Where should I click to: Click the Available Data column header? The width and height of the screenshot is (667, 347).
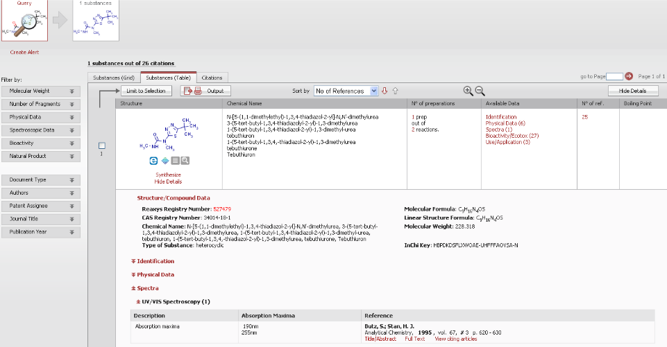click(529, 104)
